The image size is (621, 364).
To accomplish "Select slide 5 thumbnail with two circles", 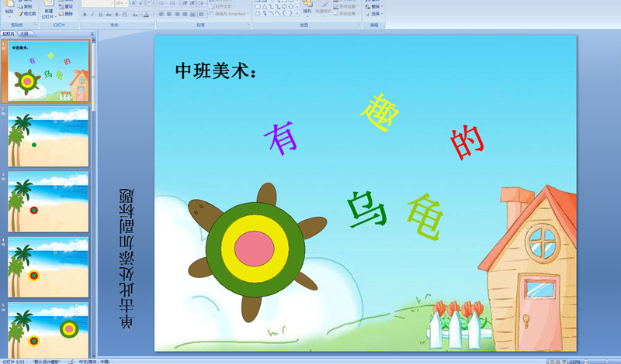I will (48, 331).
